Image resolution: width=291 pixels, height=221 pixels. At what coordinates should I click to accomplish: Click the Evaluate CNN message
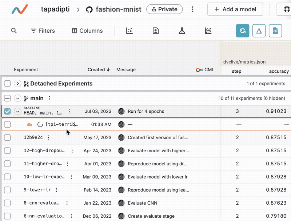143,203
